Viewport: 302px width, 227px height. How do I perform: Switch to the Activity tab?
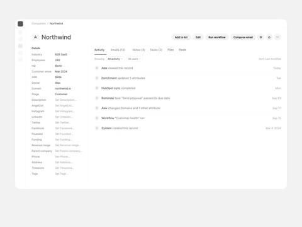pyautogui.click(x=99, y=50)
